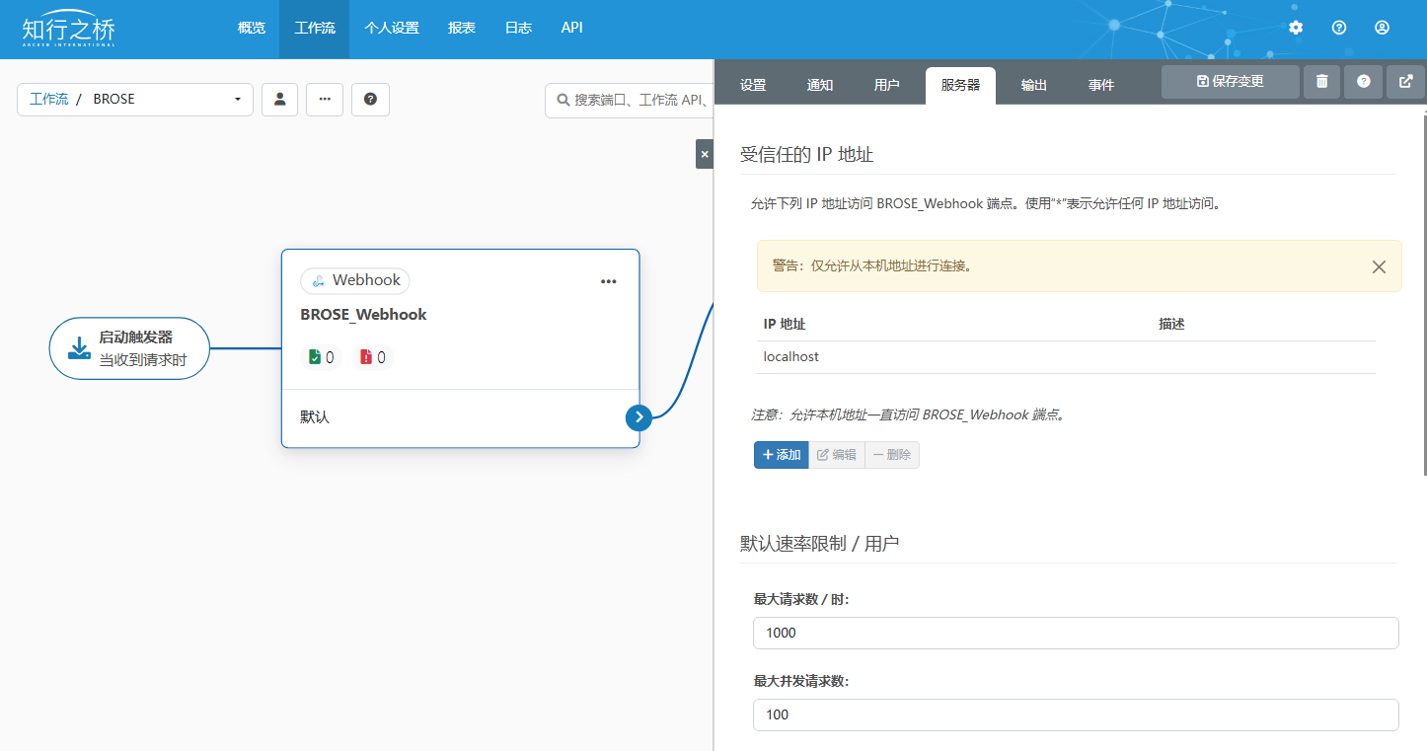The height and width of the screenshot is (751, 1427).
Task: Collapse the side panel with the x handle
Action: pos(704,154)
